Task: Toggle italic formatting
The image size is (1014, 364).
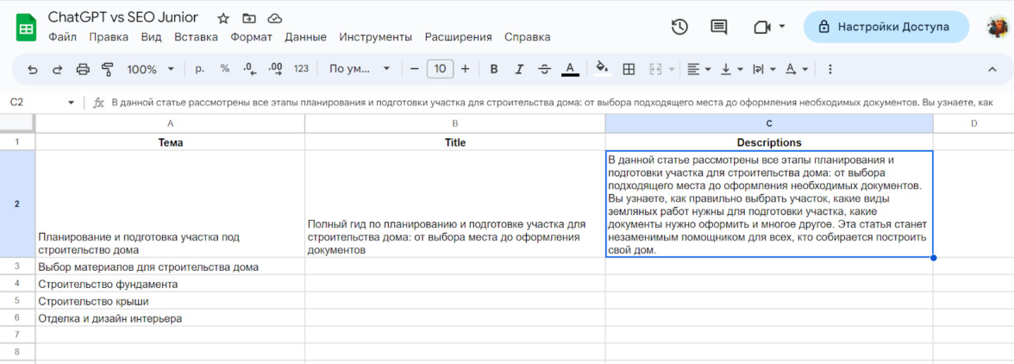Action: point(519,69)
